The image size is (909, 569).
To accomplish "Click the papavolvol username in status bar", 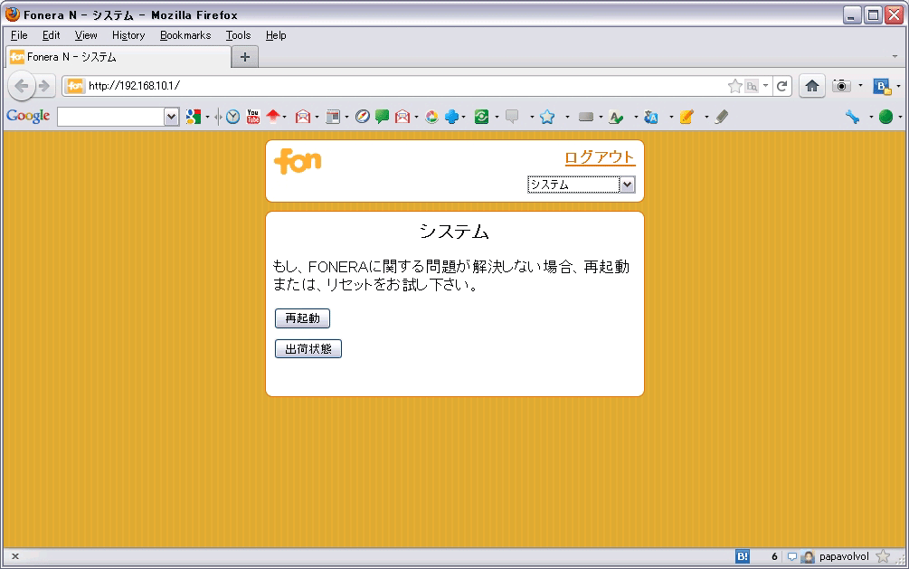I will (844, 557).
